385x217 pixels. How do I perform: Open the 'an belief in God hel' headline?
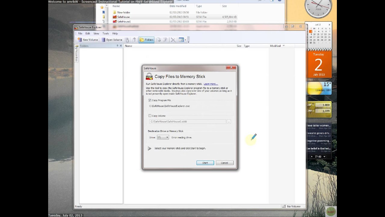click(319, 149)
